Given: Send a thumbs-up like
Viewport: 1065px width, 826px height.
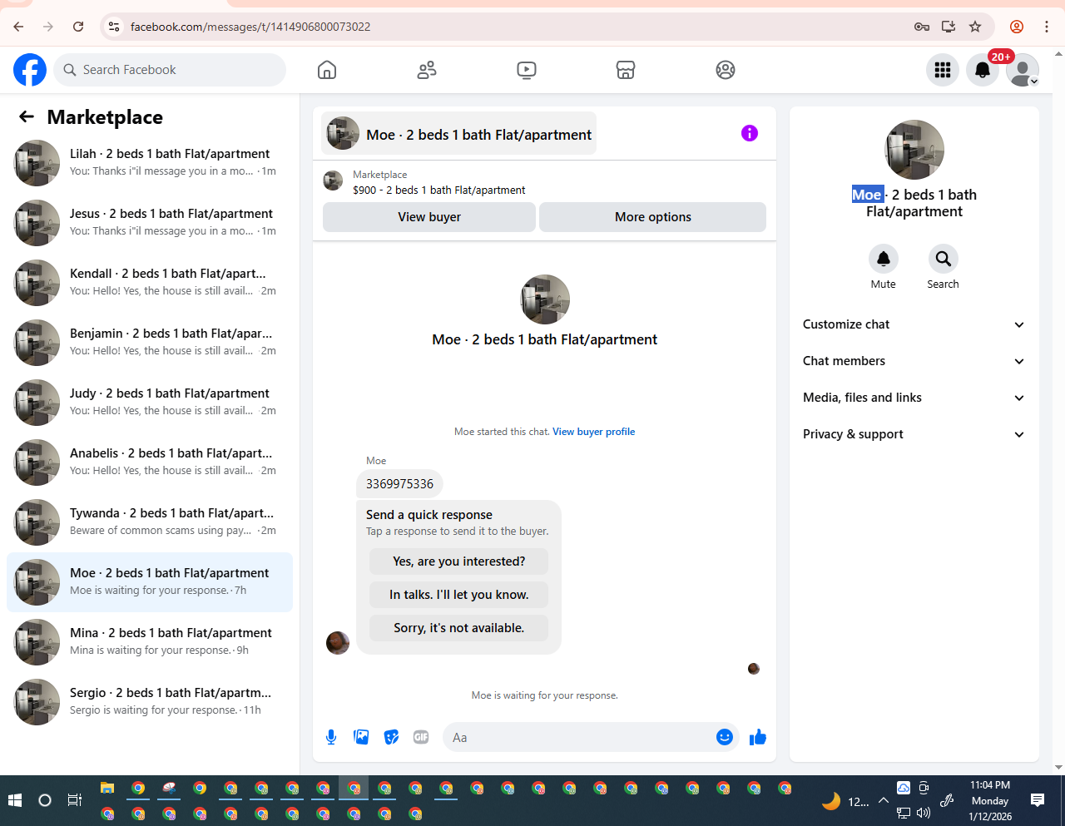Looking at the screenshot, I should 757,737.
